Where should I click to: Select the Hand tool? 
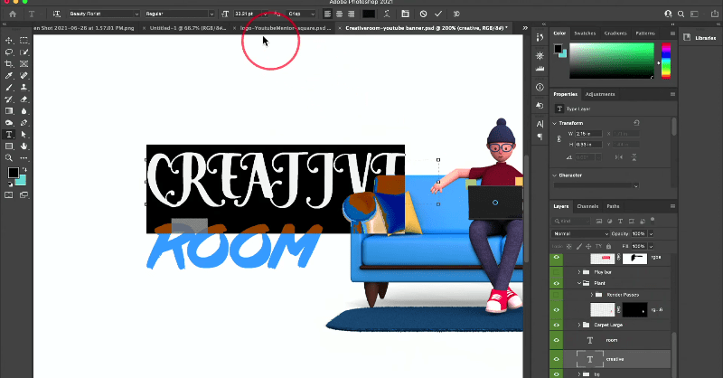24,146
